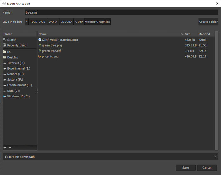Select the Desktop location label

(x=13, y=57)
